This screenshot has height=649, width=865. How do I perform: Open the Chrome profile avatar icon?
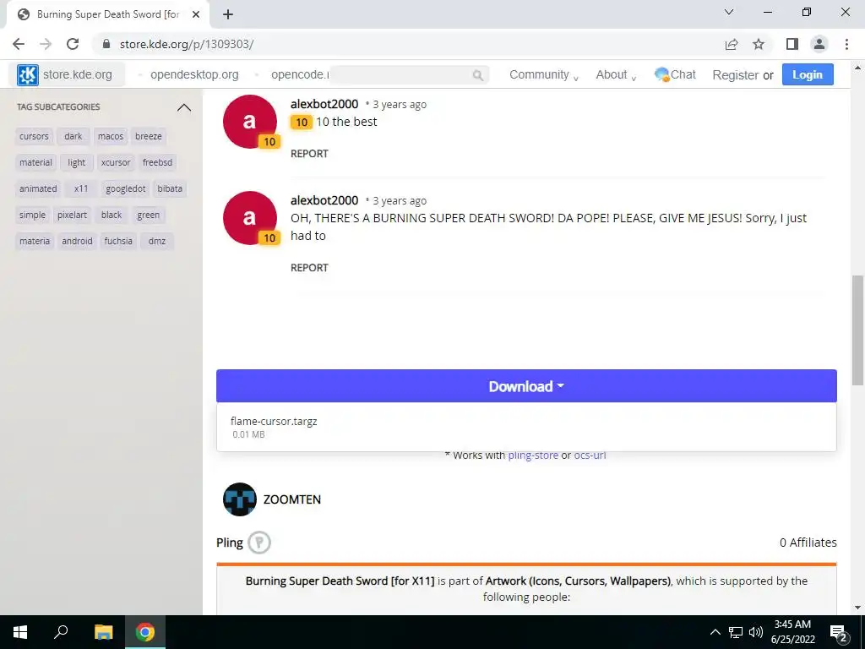[x=819, y=44]
